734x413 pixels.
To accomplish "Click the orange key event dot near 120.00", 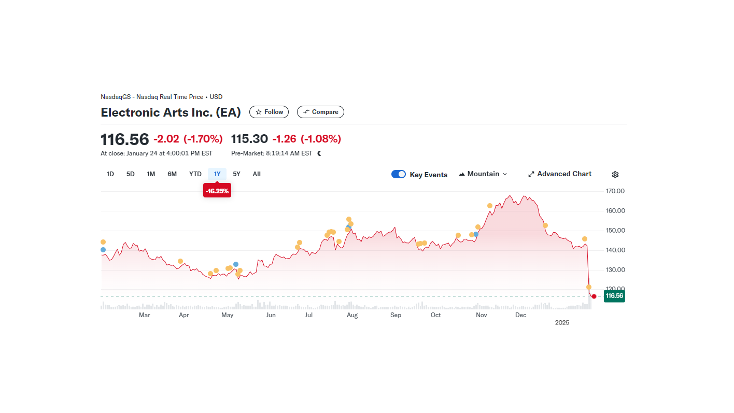I will click(589, 287).
